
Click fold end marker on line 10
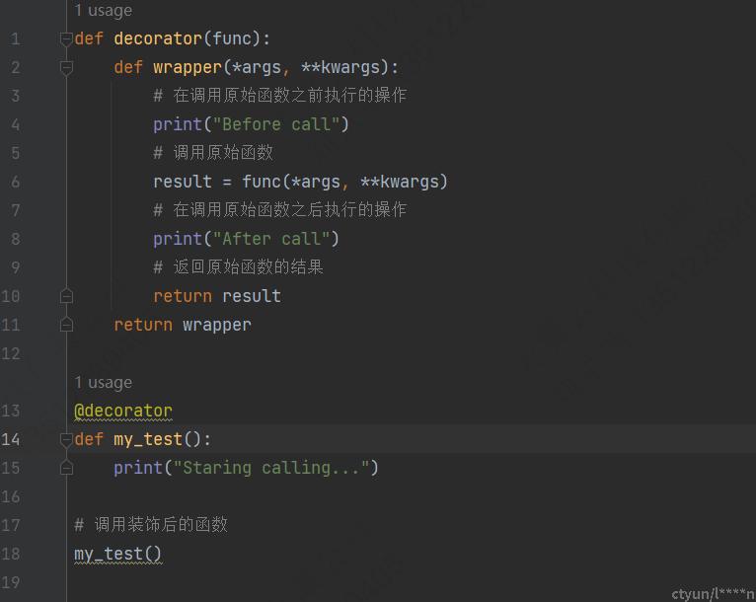[66, 296]
